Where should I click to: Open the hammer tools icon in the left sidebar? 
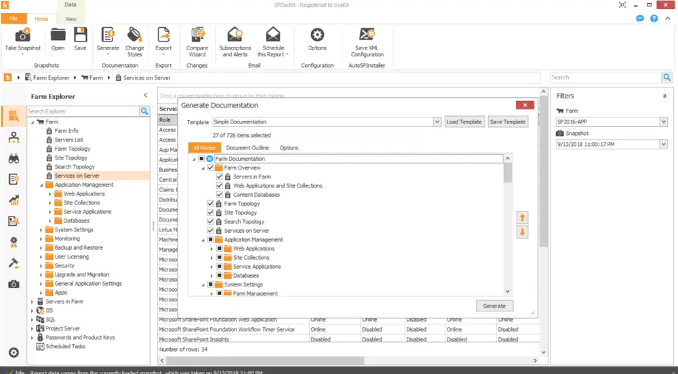pos(14,263)
